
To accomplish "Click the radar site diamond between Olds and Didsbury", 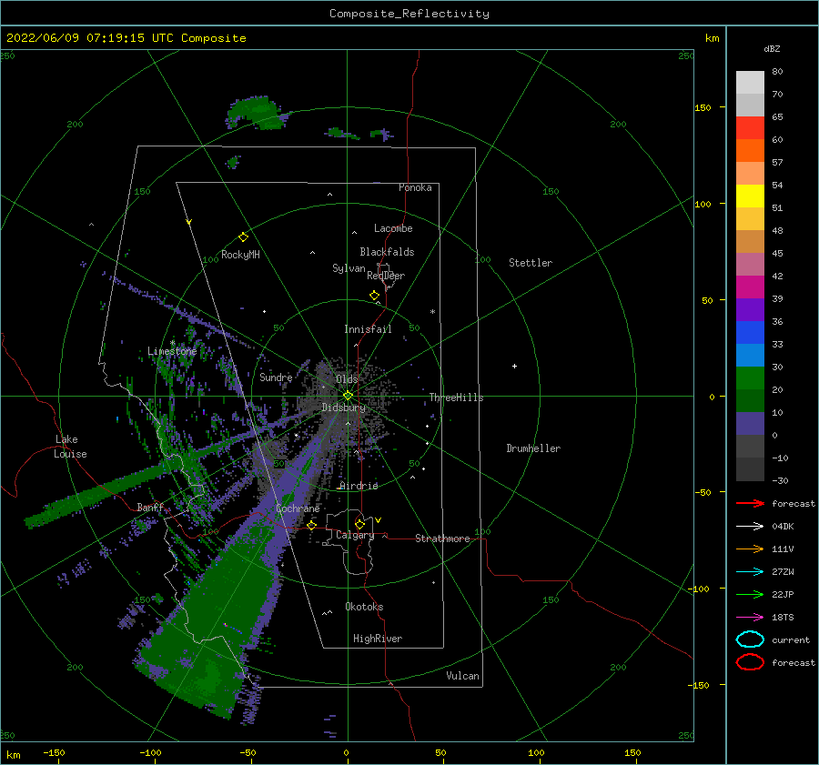I will (x=348, y=396).
